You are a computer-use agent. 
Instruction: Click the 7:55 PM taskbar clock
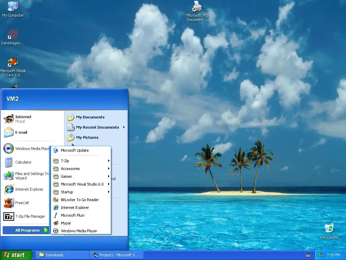333,255
